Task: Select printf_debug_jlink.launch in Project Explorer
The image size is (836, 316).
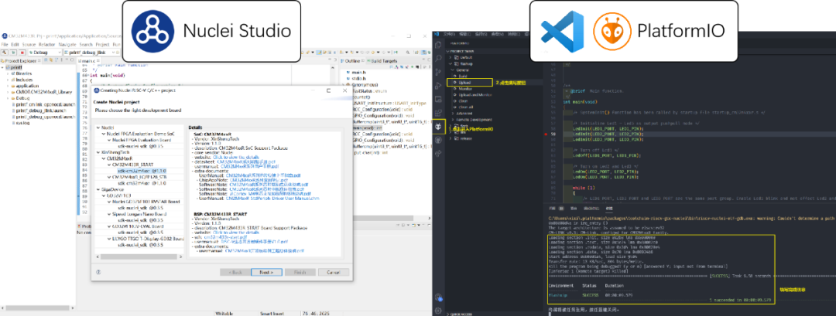Action: 41,110
